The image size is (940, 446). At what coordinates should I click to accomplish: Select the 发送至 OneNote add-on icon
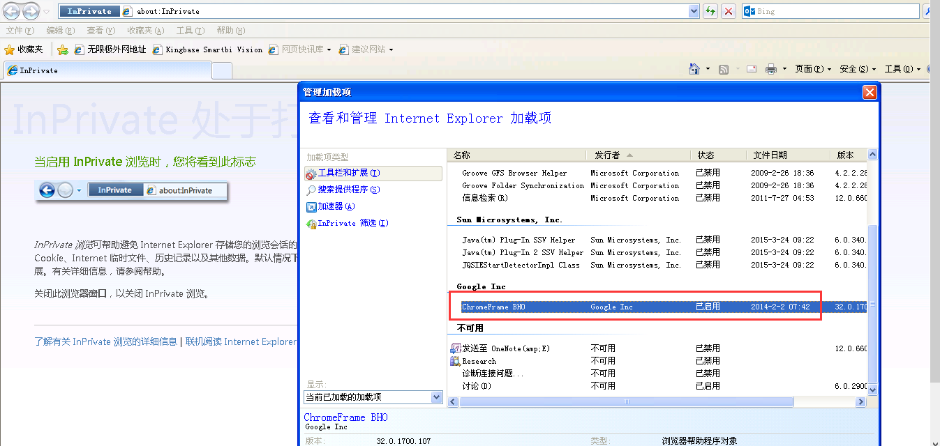click(x=455, y=348)
